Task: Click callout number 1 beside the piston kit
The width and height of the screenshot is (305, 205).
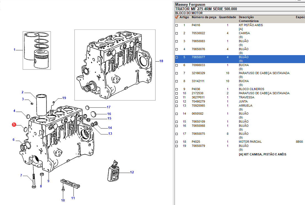Action: 15,50
